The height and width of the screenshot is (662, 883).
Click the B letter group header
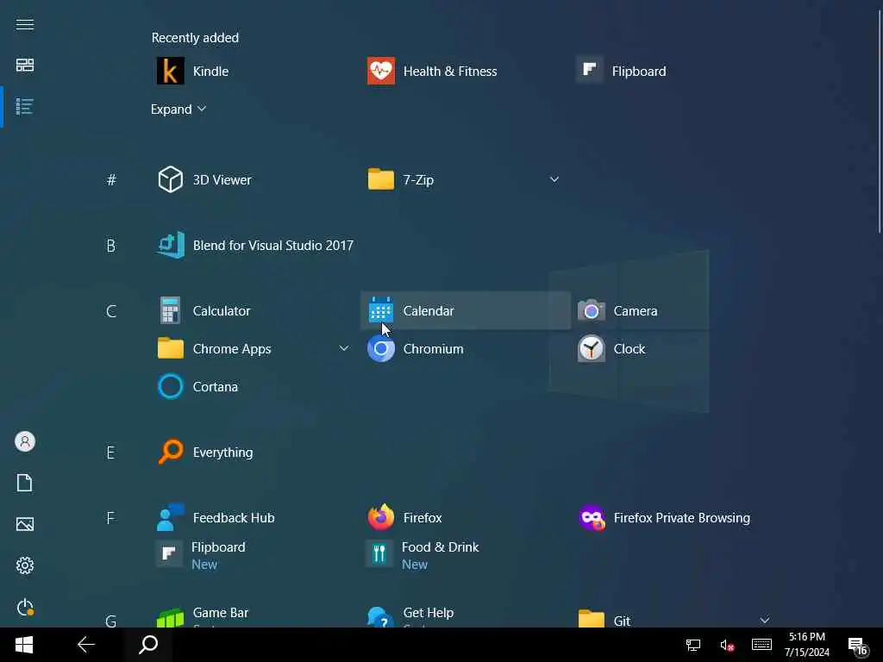111,246
